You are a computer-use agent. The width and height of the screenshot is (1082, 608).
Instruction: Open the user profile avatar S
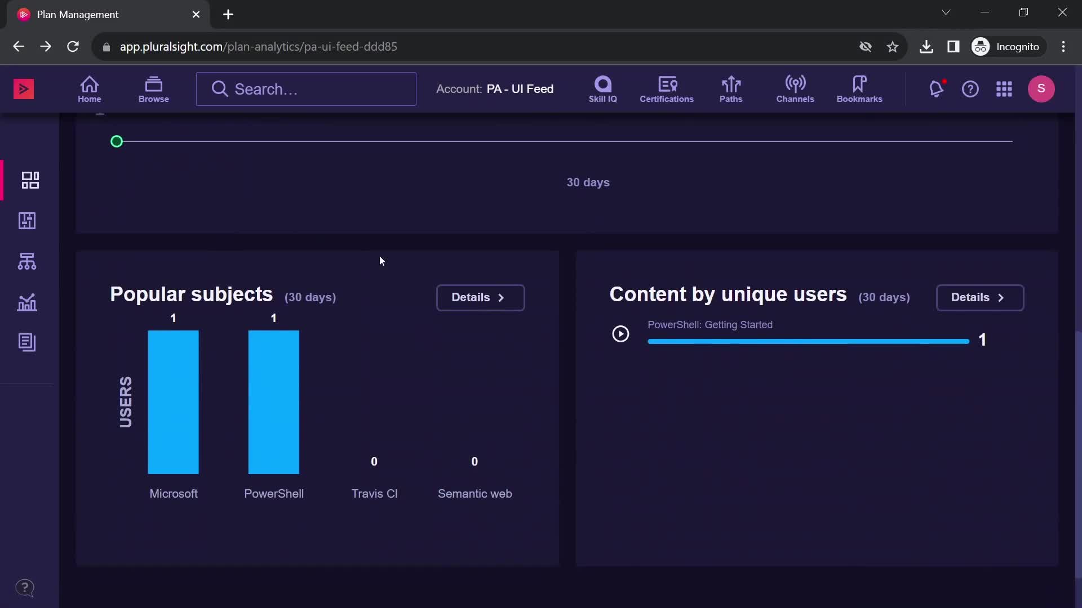(x=1041, y=88)
